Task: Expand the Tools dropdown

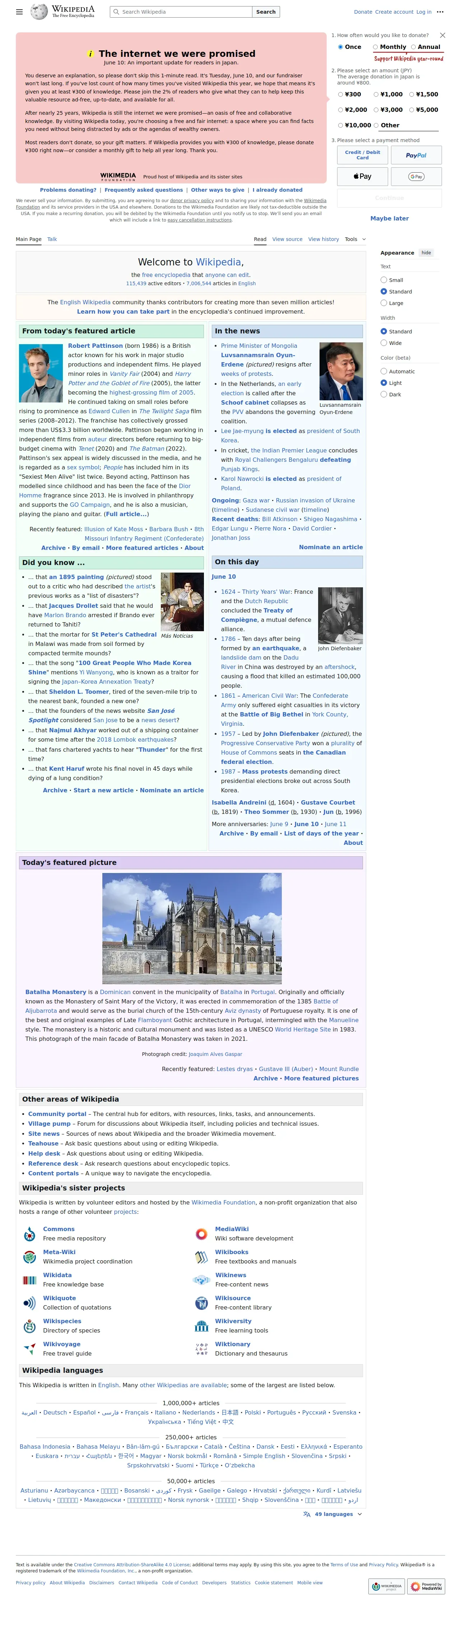Action: click(x=355, y=239)
